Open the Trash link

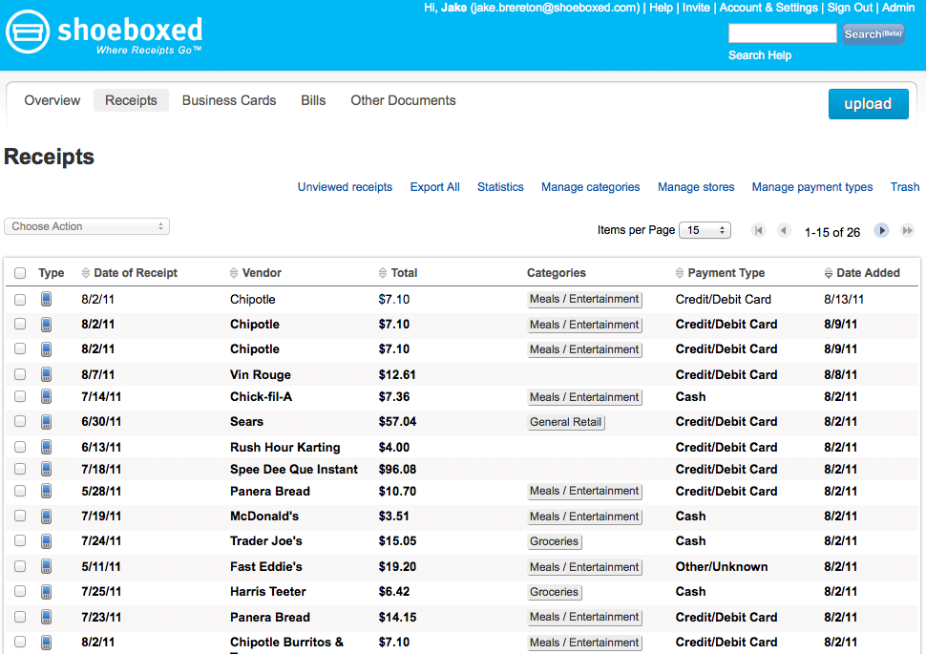pos(905,187)
